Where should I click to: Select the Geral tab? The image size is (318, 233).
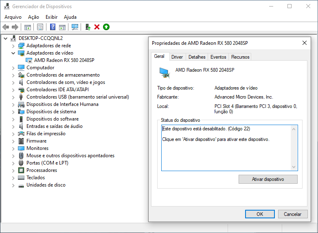(159, 56)
